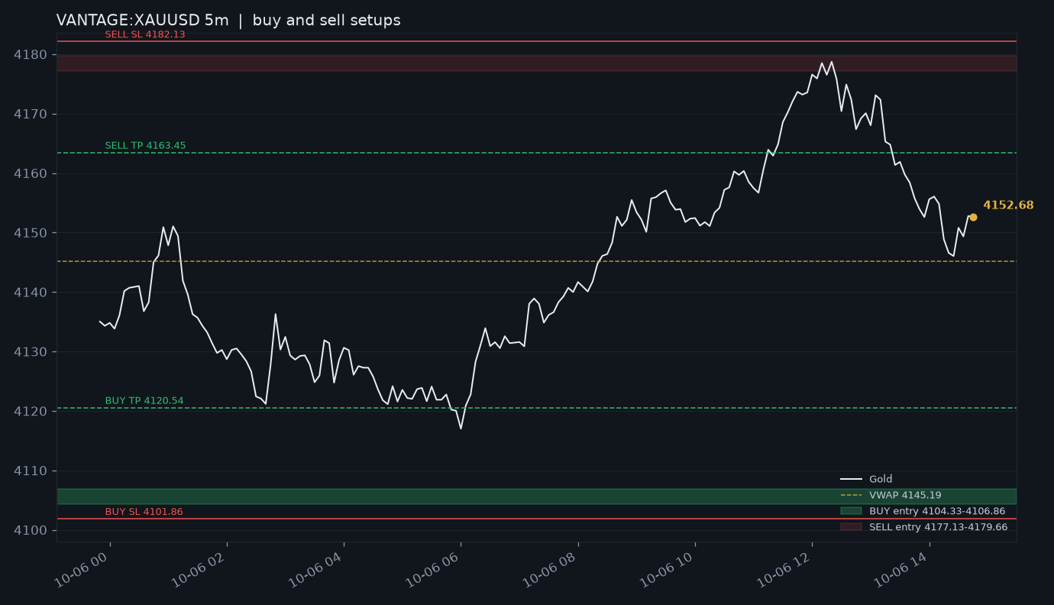Click the x-axis label 10-06 08
The height and width of the screenshot is (605, 1054).
click(551, 570)
